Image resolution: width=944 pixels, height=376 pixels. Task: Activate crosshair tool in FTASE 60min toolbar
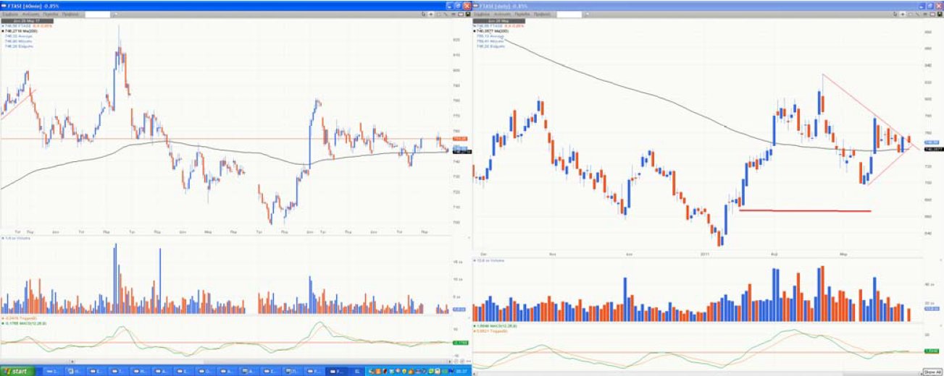(431, 14)
